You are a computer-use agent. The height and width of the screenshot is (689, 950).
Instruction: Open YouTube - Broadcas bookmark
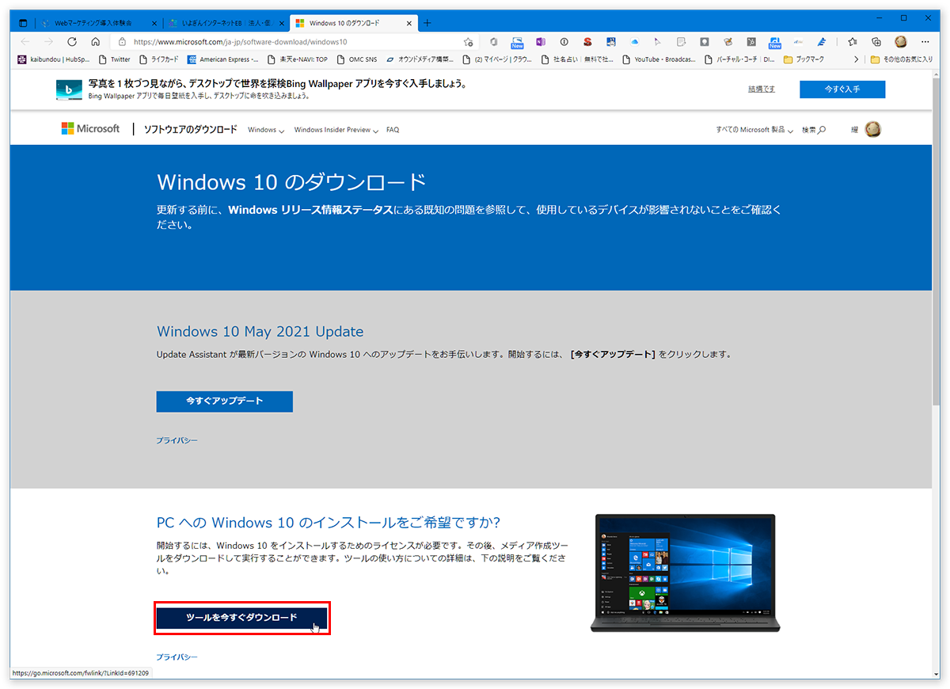click(659, 59)
